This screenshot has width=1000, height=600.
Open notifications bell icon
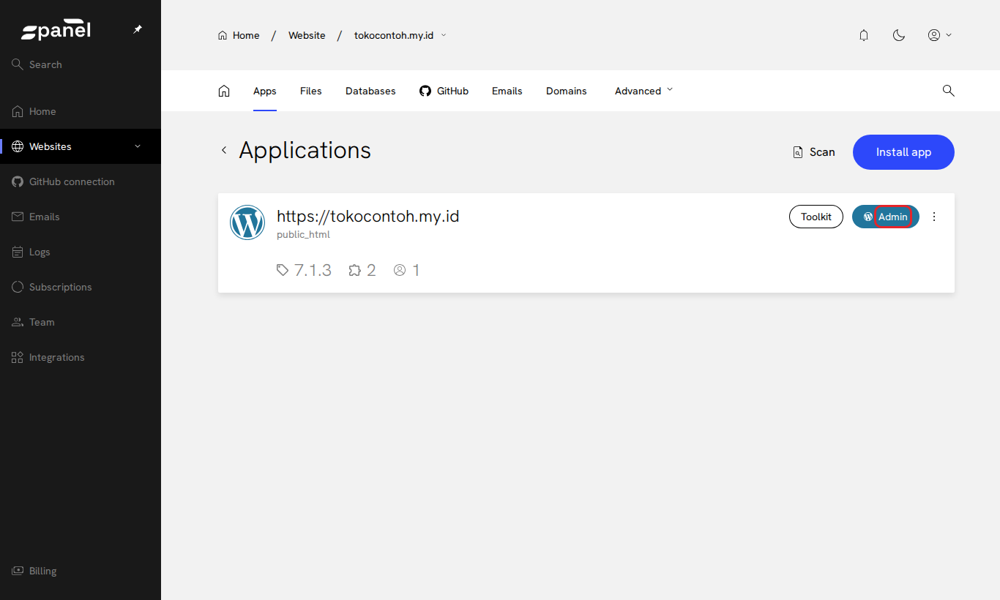[864, 35]
